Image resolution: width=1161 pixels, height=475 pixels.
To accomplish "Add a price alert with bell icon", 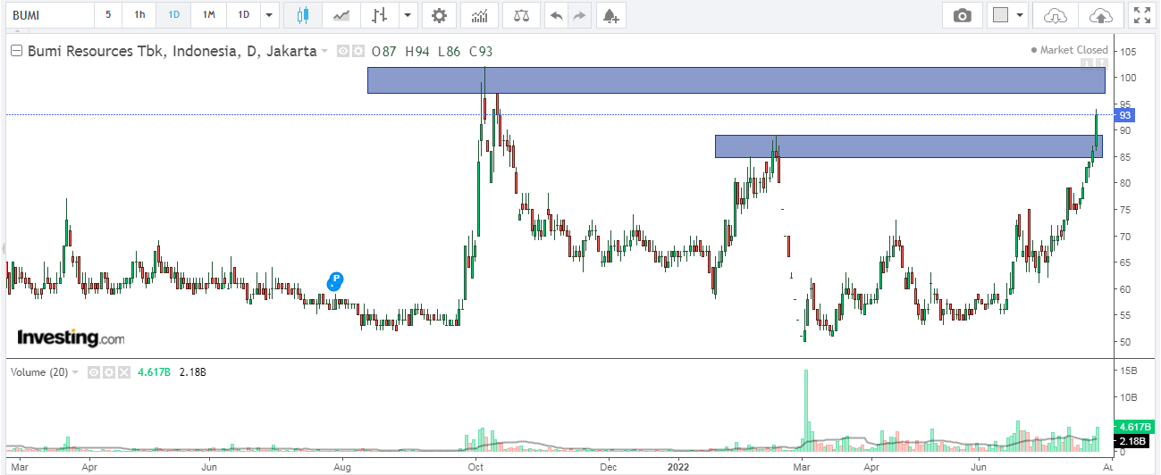I will tap(610, 15).
